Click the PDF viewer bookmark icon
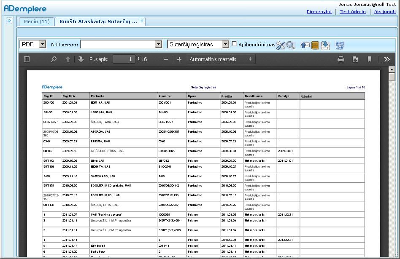This screenshot has height=259, width=400. tap(369, 59)
